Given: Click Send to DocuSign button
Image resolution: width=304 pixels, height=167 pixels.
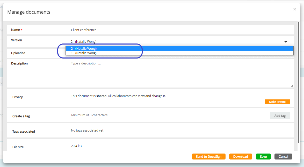Looking at the screenshot, I should click(x=208, y=156).
